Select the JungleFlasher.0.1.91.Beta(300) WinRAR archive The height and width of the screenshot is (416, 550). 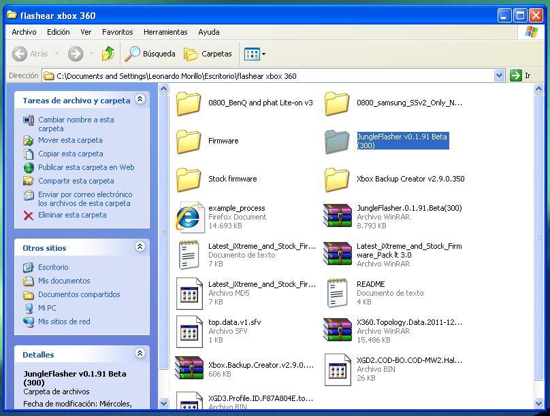[x=393, y=217]
